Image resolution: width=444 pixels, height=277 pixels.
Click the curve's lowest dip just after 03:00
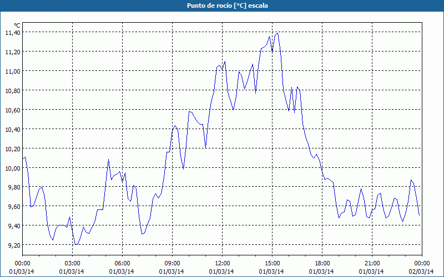click(76, 244)
